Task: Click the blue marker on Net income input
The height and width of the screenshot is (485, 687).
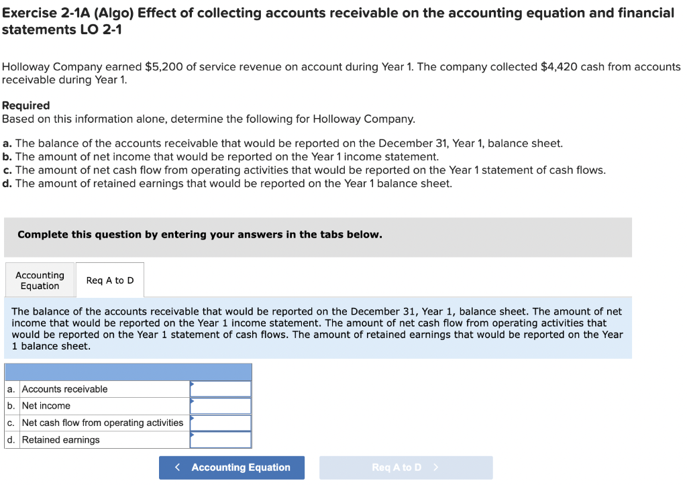Action: pyautogui.click(x=193, y=400)
